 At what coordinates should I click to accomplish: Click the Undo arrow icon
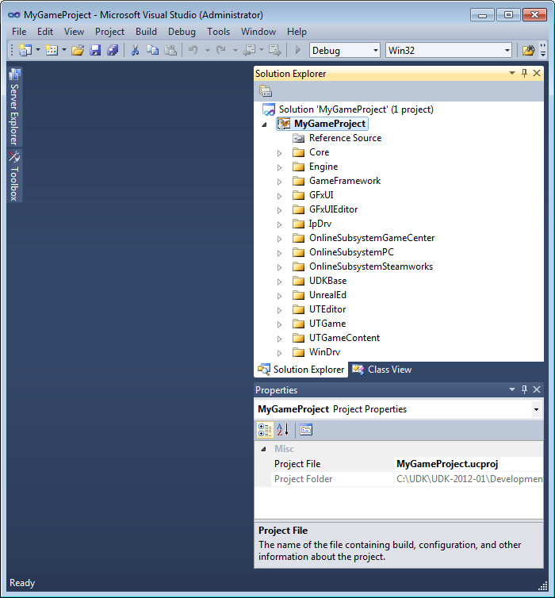pos(193,50)
